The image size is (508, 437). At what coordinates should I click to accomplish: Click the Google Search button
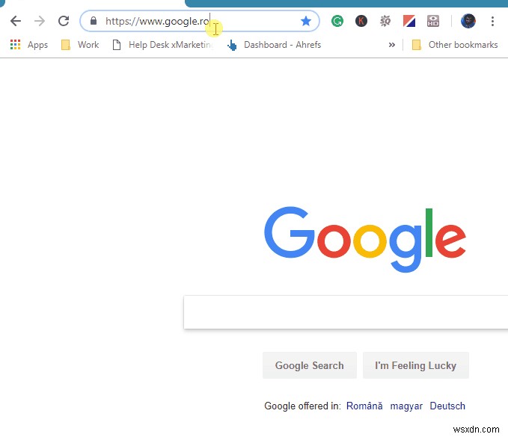(310, 365)
